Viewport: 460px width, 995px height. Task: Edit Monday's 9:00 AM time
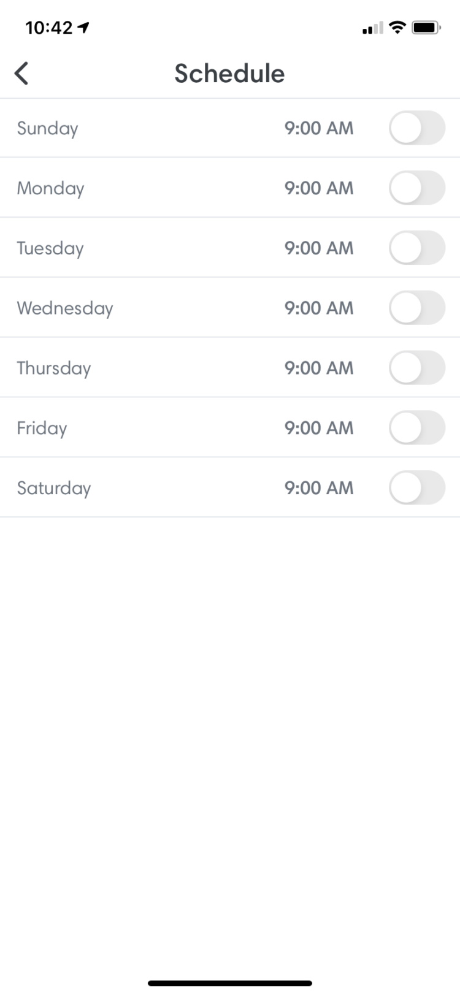(319, 188)
